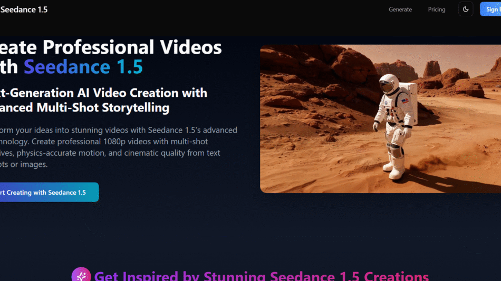Click the astronaut's helmet in the preview

(388, 84)
